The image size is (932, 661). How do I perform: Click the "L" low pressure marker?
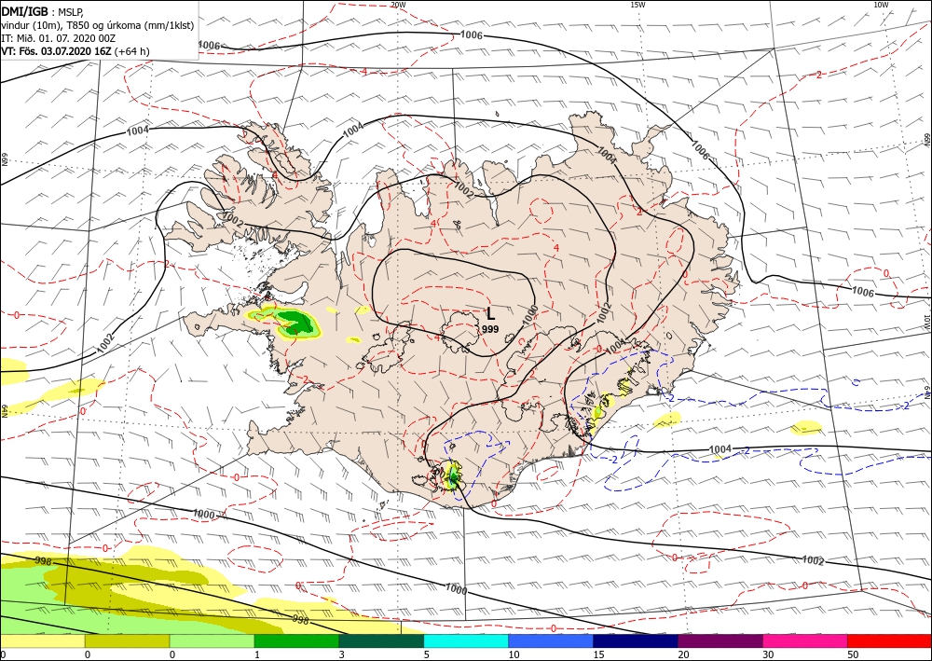490,314
